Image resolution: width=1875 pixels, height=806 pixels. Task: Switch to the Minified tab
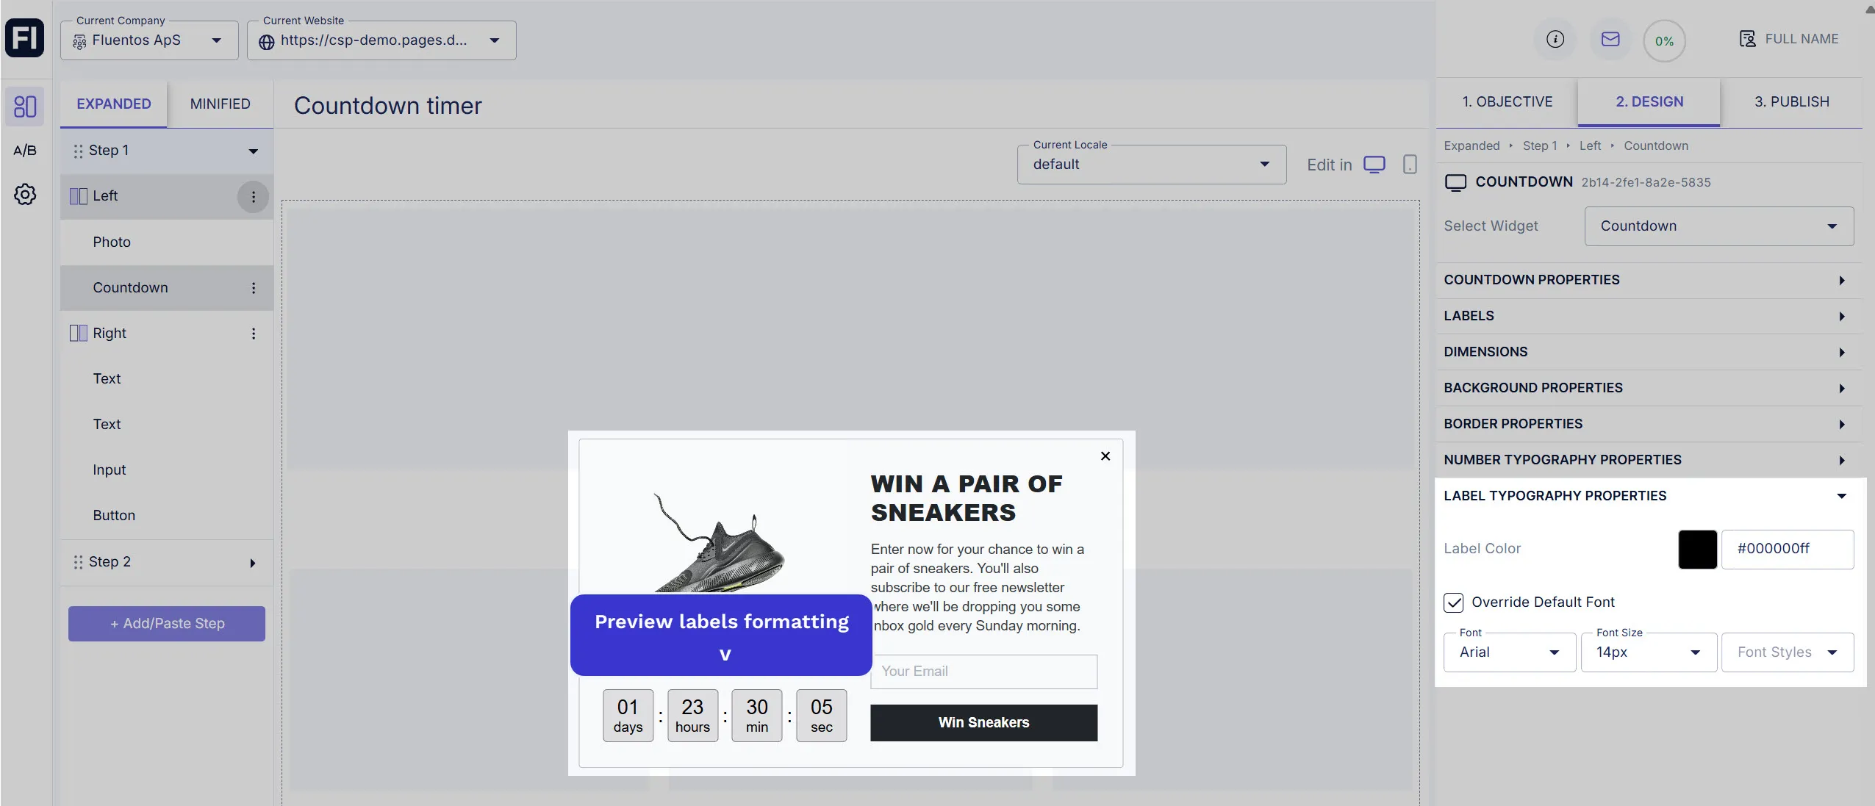[220, 104]
